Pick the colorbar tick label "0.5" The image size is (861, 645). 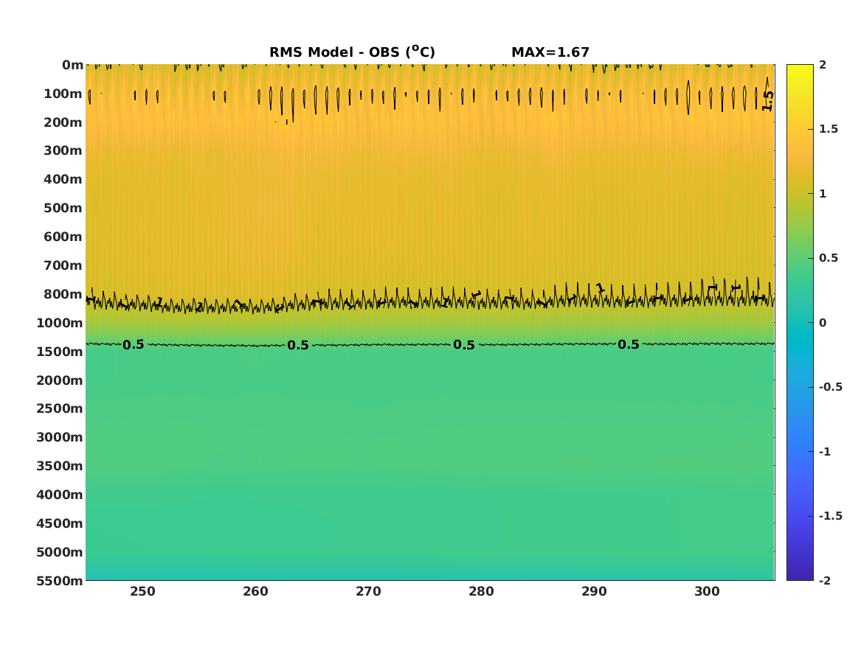point(829,258)
